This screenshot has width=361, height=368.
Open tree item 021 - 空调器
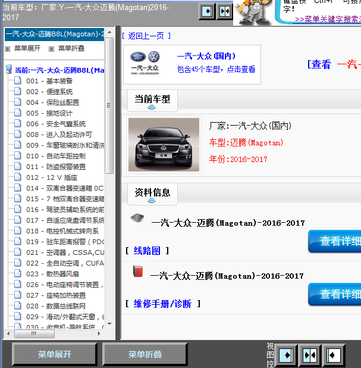coord(65,252)
